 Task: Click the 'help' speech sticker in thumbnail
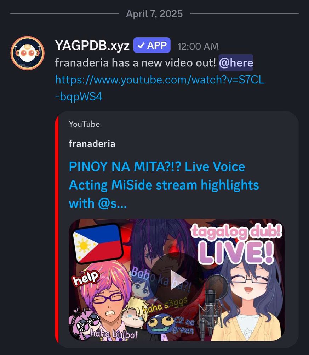[86, 278]
